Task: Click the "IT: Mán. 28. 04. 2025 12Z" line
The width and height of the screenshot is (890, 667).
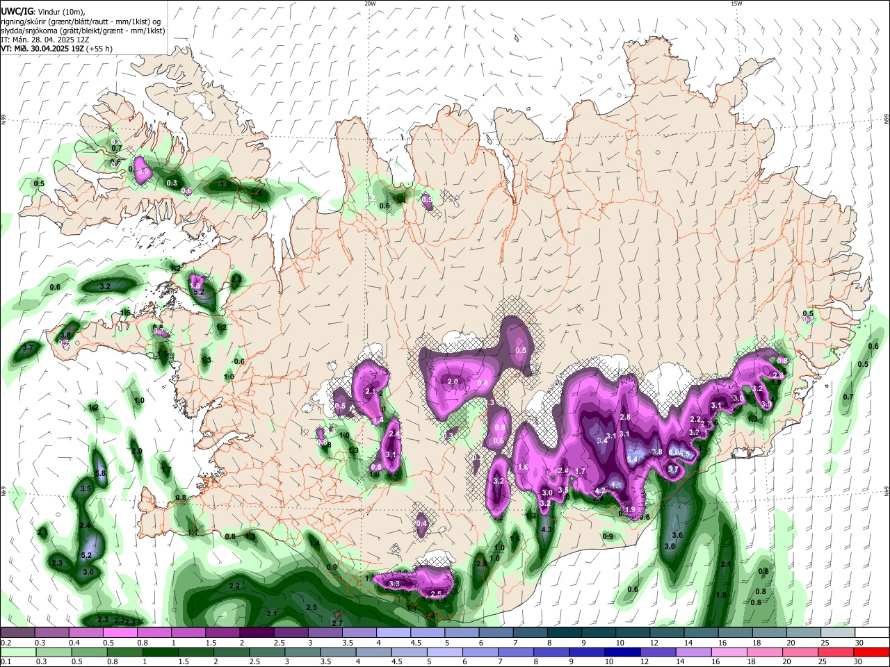Action: pos(47,40)
